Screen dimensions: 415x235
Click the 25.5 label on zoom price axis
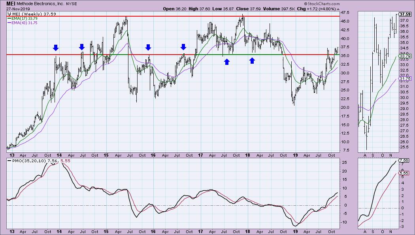tap(404, 147)
